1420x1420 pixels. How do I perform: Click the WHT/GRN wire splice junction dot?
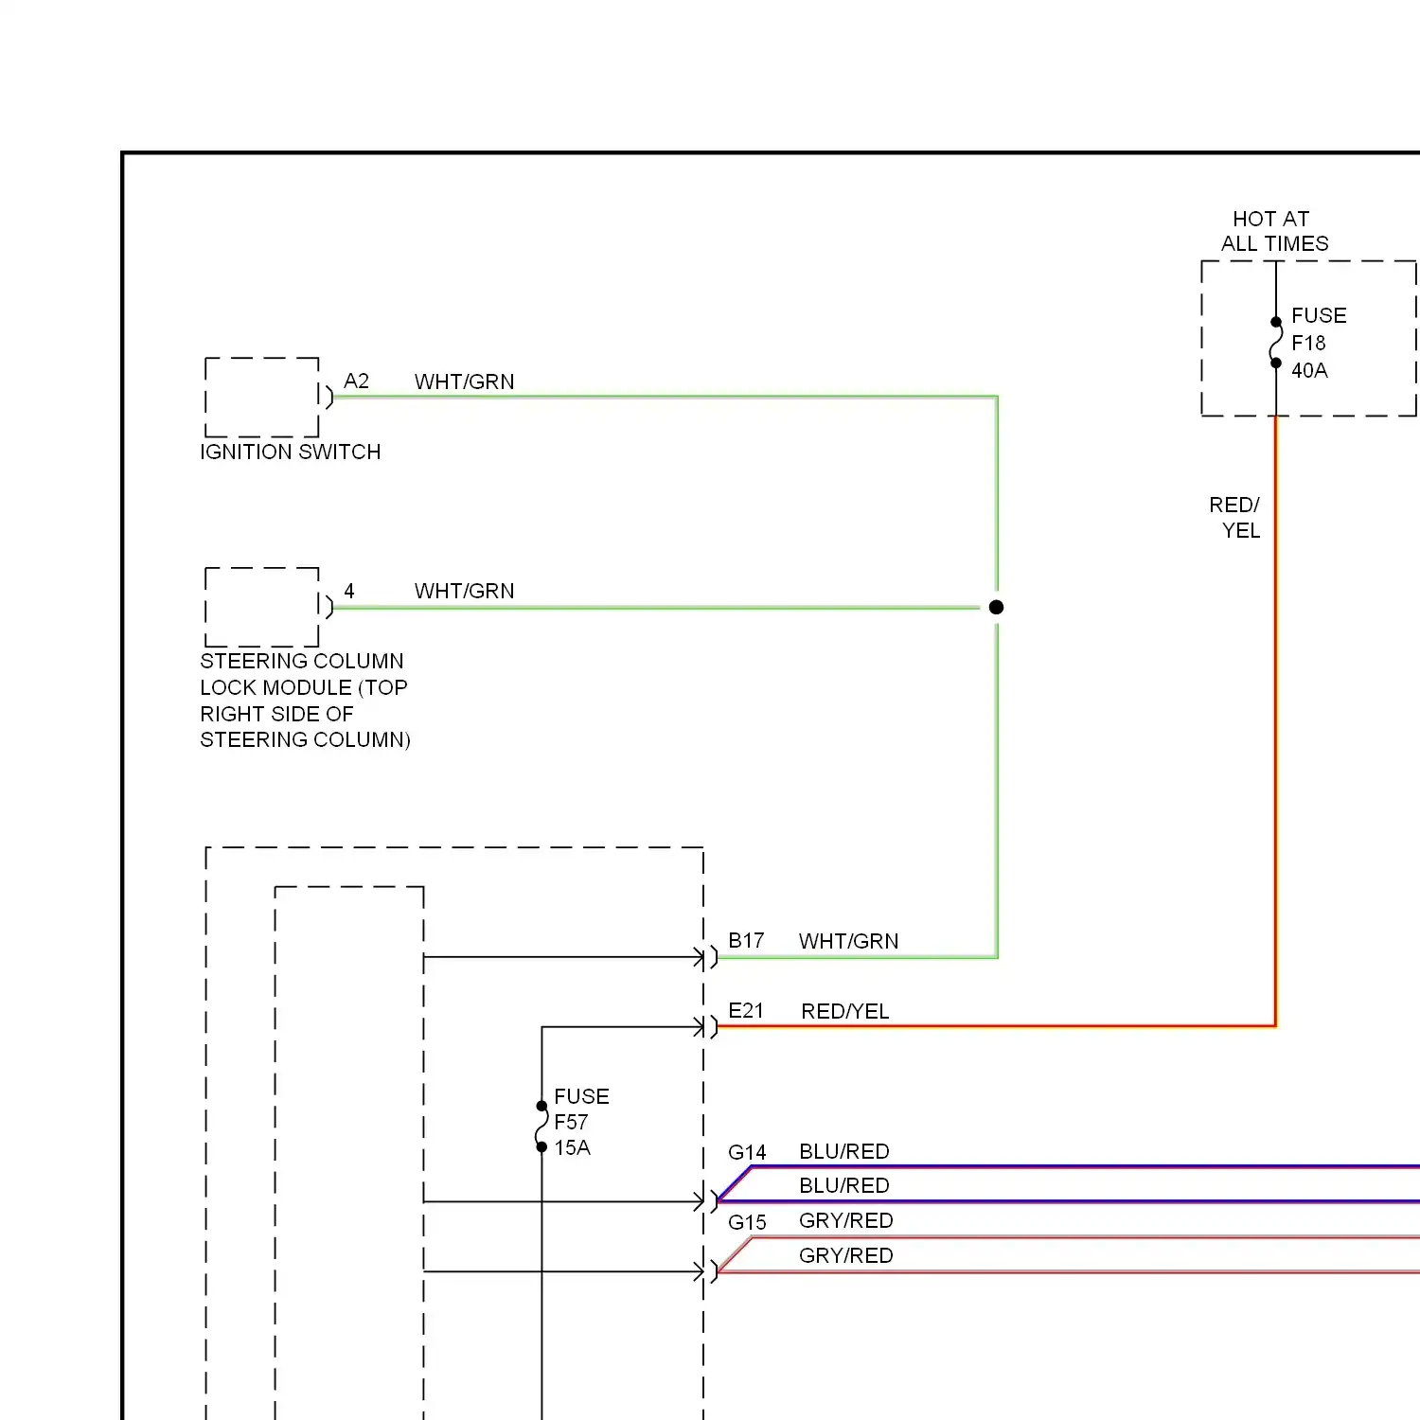996,607
